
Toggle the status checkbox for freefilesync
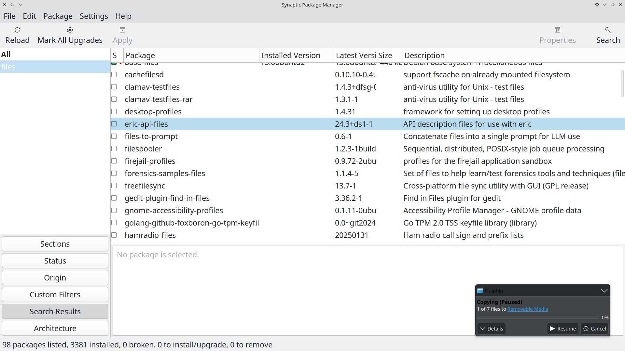[x=114, y=186]
